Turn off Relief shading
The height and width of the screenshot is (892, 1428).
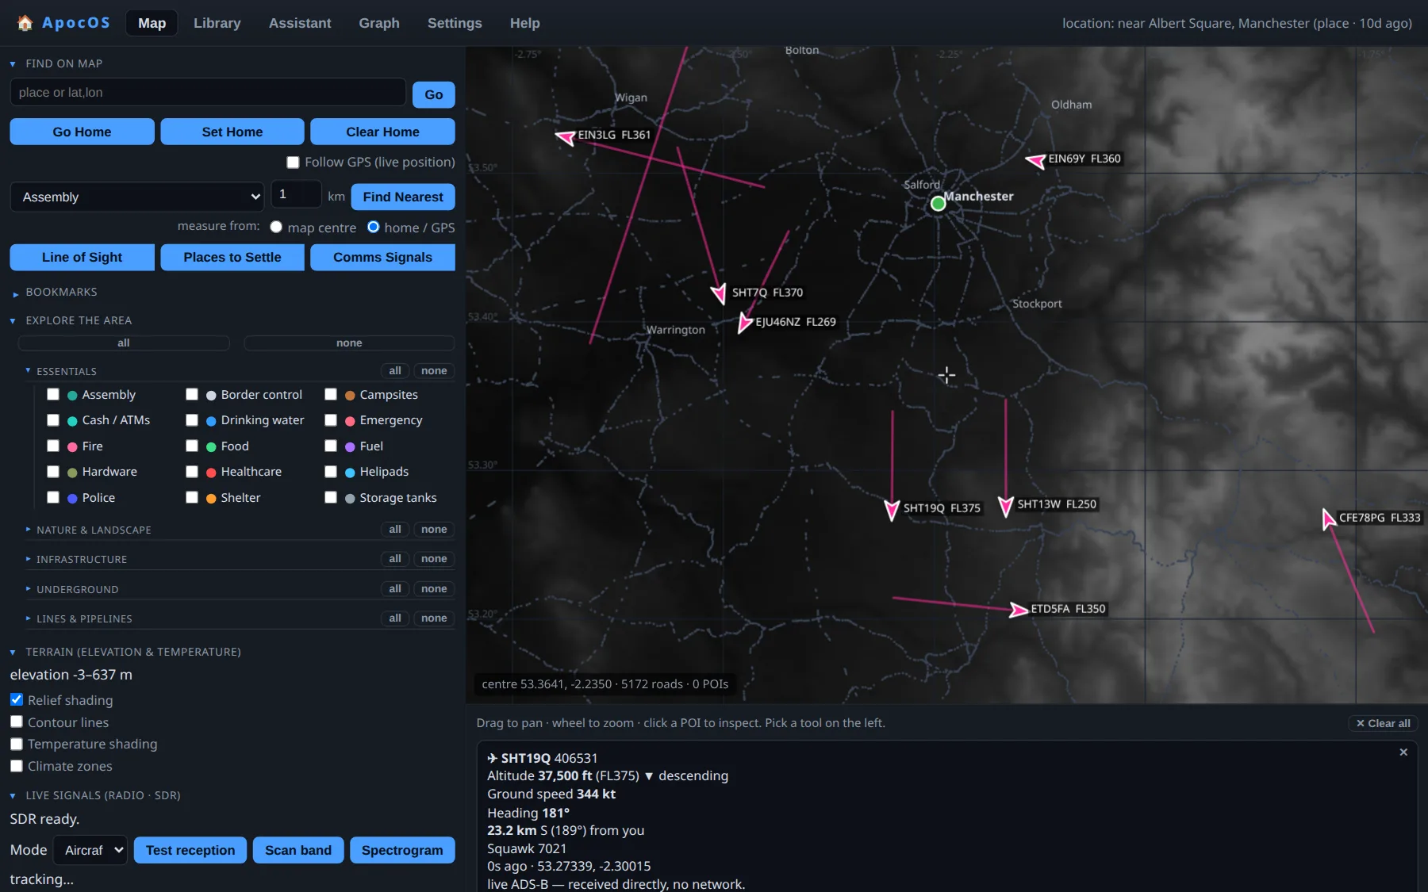[x=17, y=699]
